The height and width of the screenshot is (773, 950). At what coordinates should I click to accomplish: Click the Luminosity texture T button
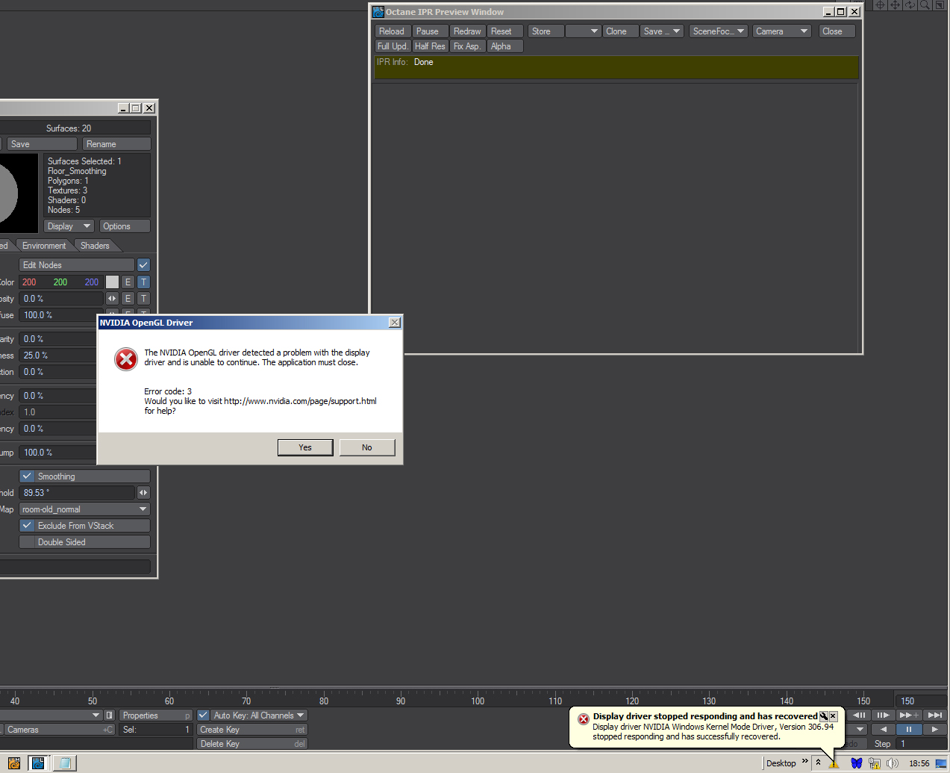pos(144,299)
